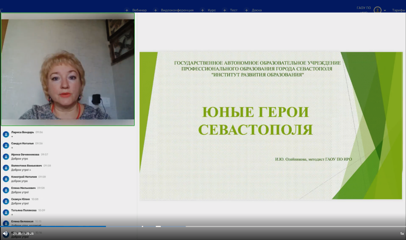Image resolution: width=406 pixels, height=240 pixels.
Task: Click the ЮНЫЕ ГЕРОИ СЕВАСТОПОЛЯ slide
Action: tap(271, 125)
